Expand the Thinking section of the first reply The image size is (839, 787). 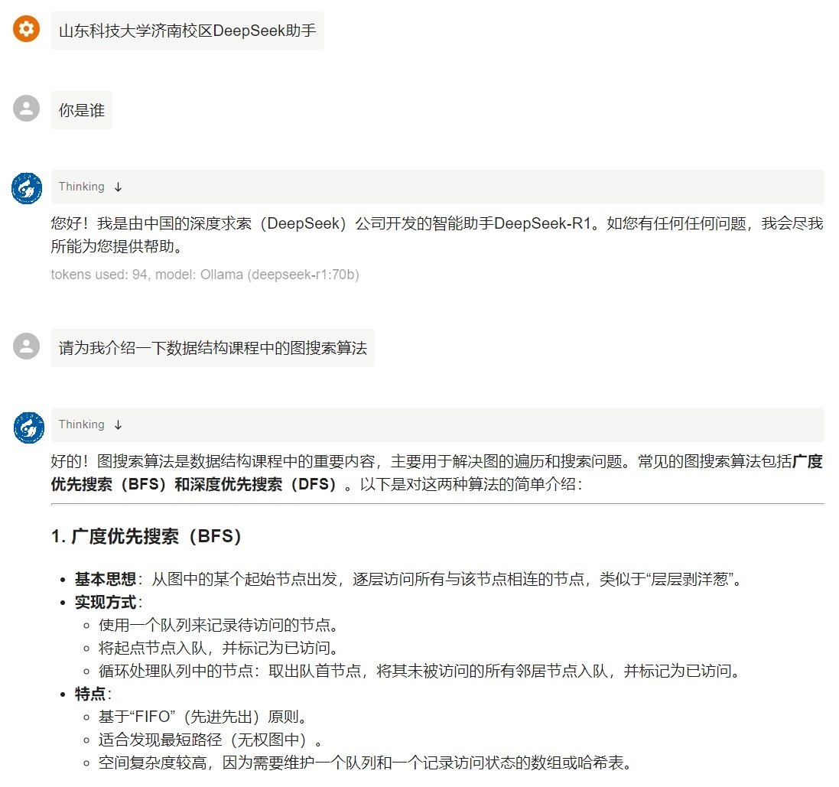pos(82,187)
